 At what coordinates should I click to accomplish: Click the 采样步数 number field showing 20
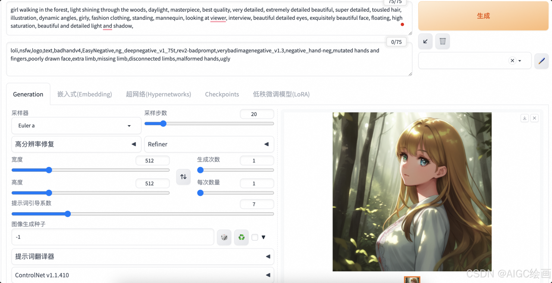[x=257, y=114]
